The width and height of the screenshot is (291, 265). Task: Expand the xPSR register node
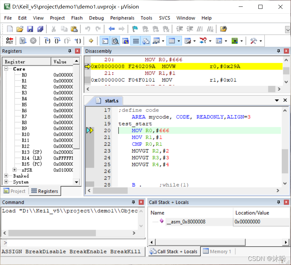coord(15,170)
